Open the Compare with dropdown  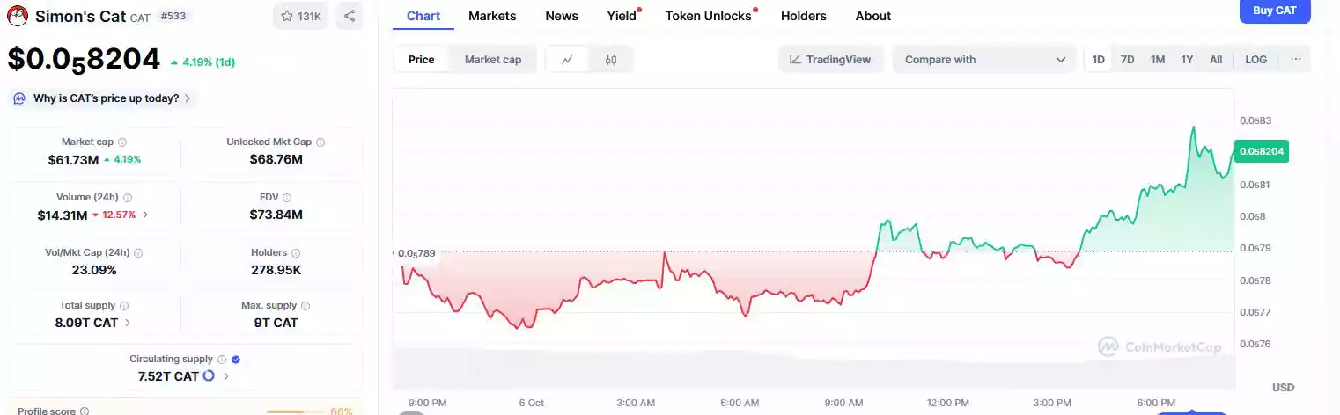(x=984, y=60)
